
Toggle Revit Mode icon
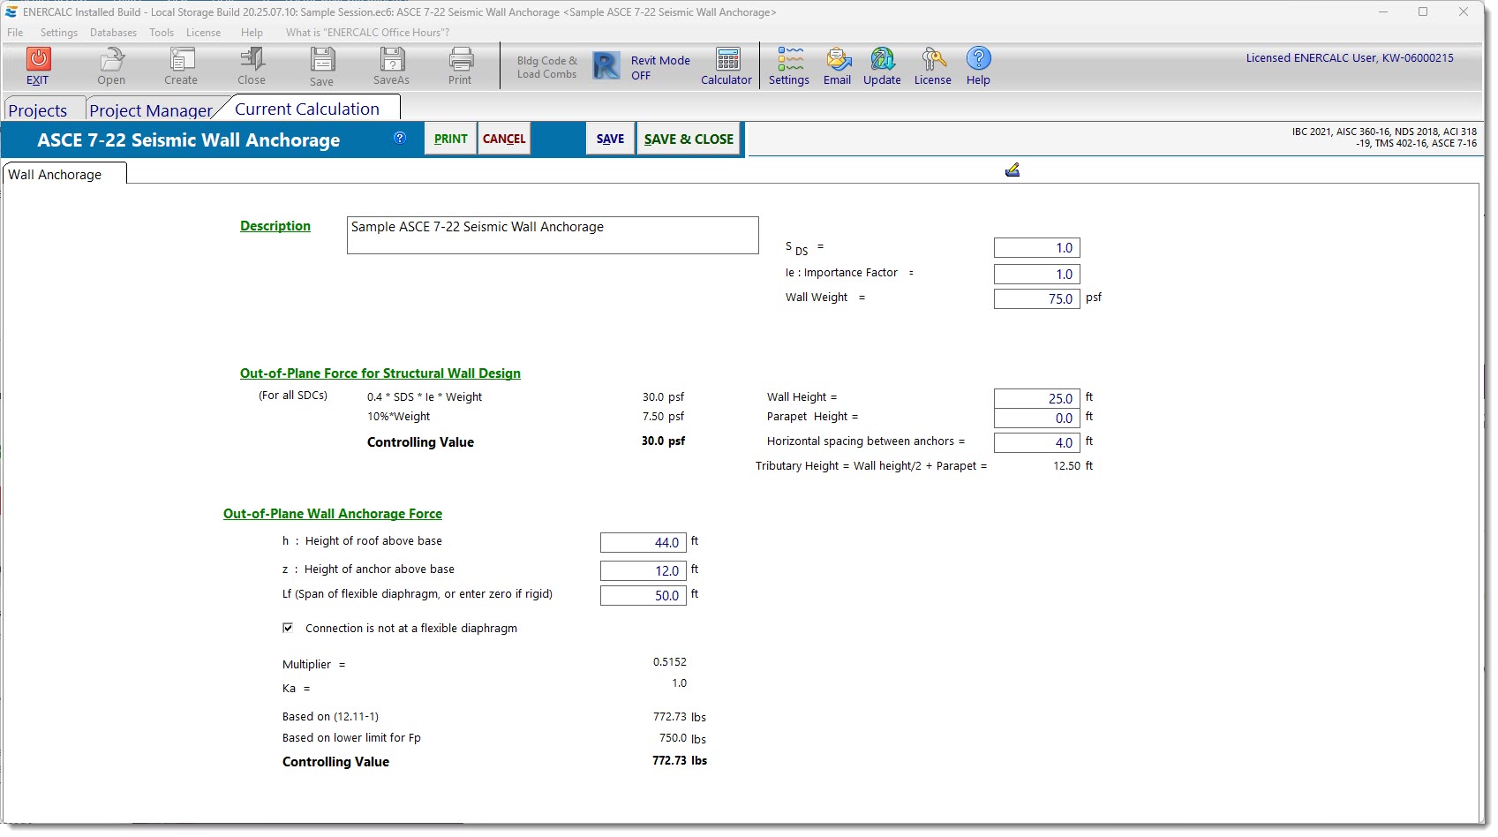click(x=606, y=66)
